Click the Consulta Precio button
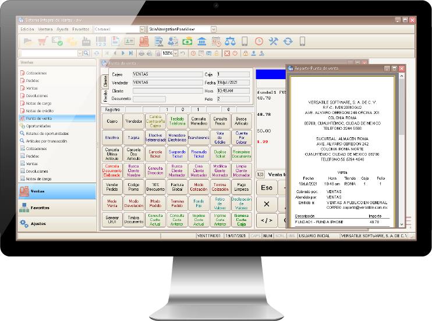Image resolution: width=432 pixels, height=321 pixels. pyautogui.click(x=220, y=121)
